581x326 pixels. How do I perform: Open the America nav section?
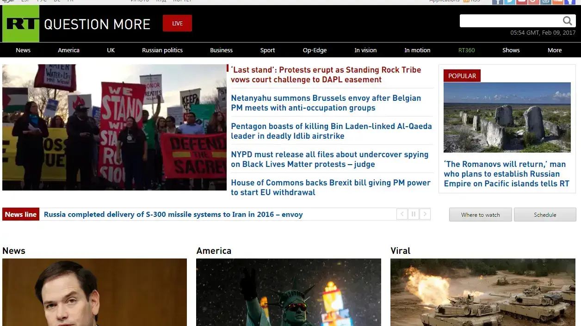pyautogui.click(x=68, y=50)
